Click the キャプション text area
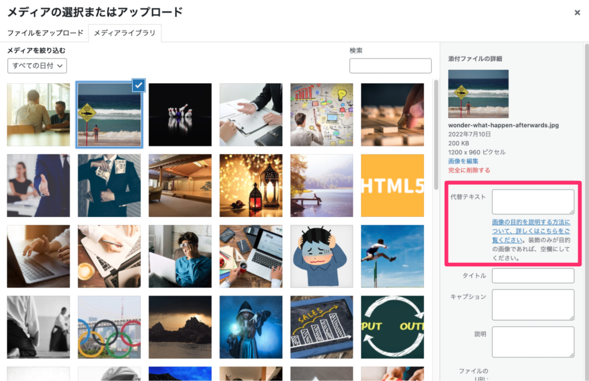The width and height of the screenshot is (589, 381). 533,304
